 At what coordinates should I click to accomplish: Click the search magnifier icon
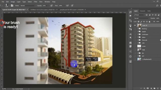(x=157, y=5)
